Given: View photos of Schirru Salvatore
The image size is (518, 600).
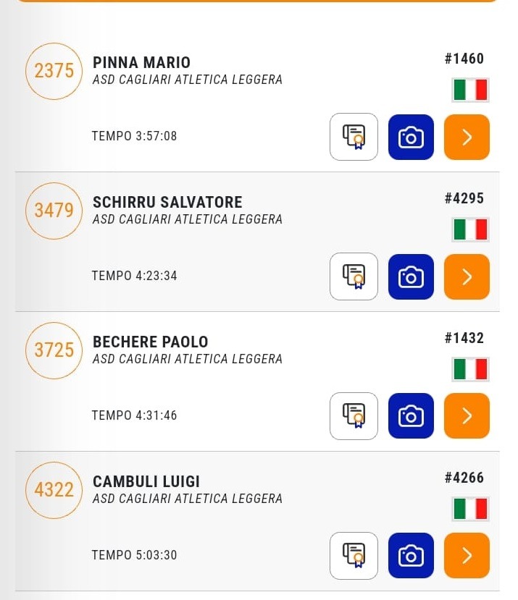Looking at the screenshot, I should [411, 276].
